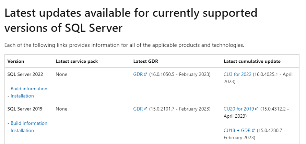Open Build information under SQL Server 2019
Image resolution: width=306 pixels, height=144 pixels.
(x=29, y=123)
